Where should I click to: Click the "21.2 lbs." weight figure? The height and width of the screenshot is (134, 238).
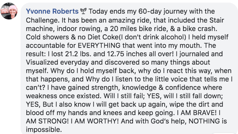coord(78,54)
